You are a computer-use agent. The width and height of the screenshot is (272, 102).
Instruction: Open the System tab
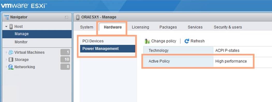[86, 27]
